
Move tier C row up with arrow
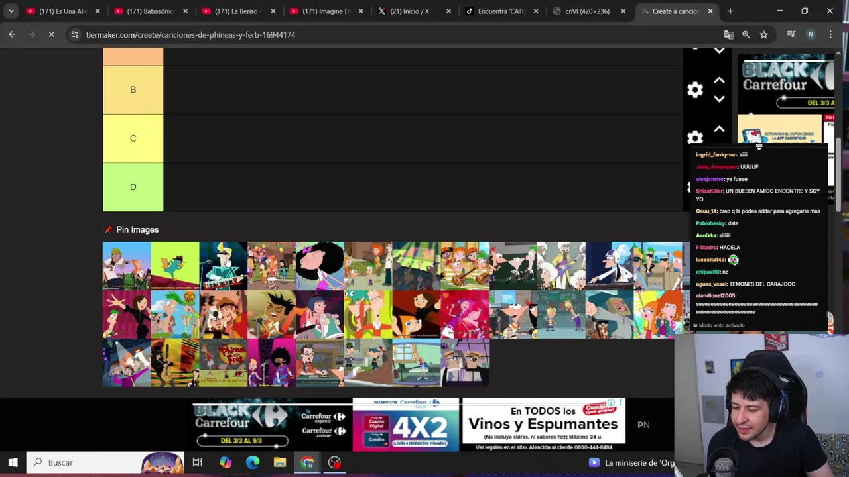click(719, 129)
